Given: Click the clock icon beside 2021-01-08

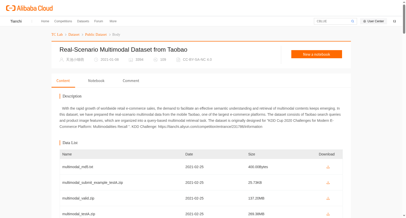Looking at the screenshot, I should 96,60.
